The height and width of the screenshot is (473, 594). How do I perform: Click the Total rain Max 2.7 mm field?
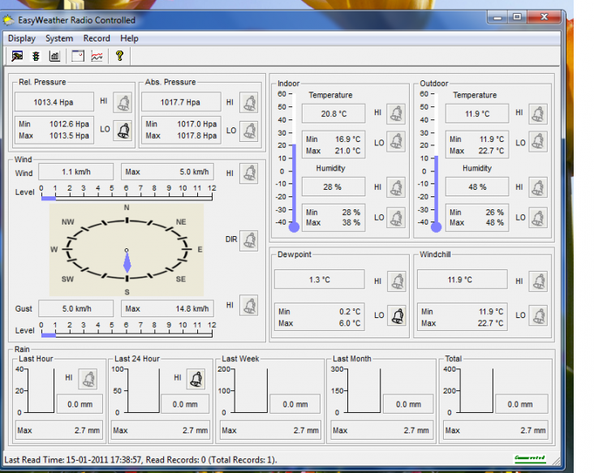pos(496,430)
